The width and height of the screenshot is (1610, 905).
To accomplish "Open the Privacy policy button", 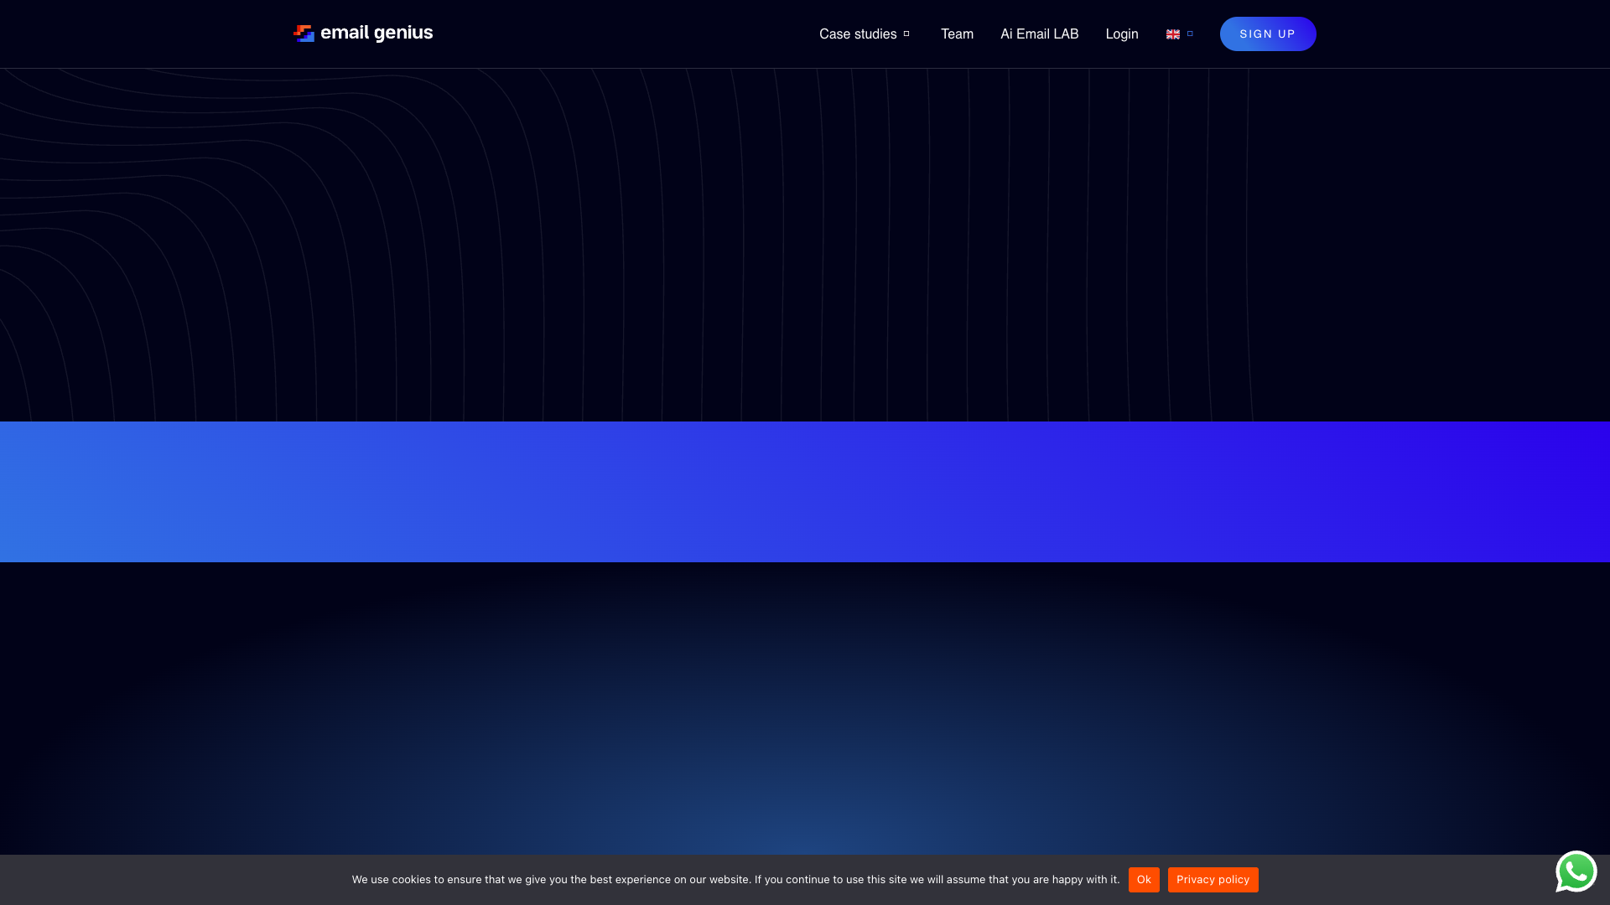I will pos(1213,880).
